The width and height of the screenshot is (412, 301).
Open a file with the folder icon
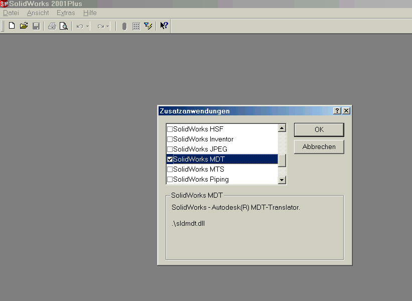[24, 26]
